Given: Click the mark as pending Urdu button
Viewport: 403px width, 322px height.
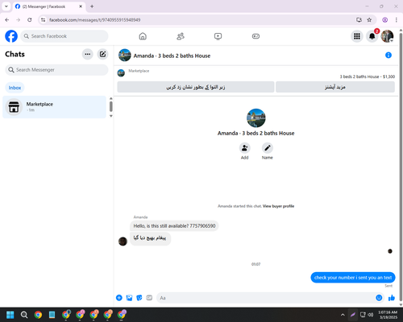Looking at the screenshot, I should (x=196, y=87).
